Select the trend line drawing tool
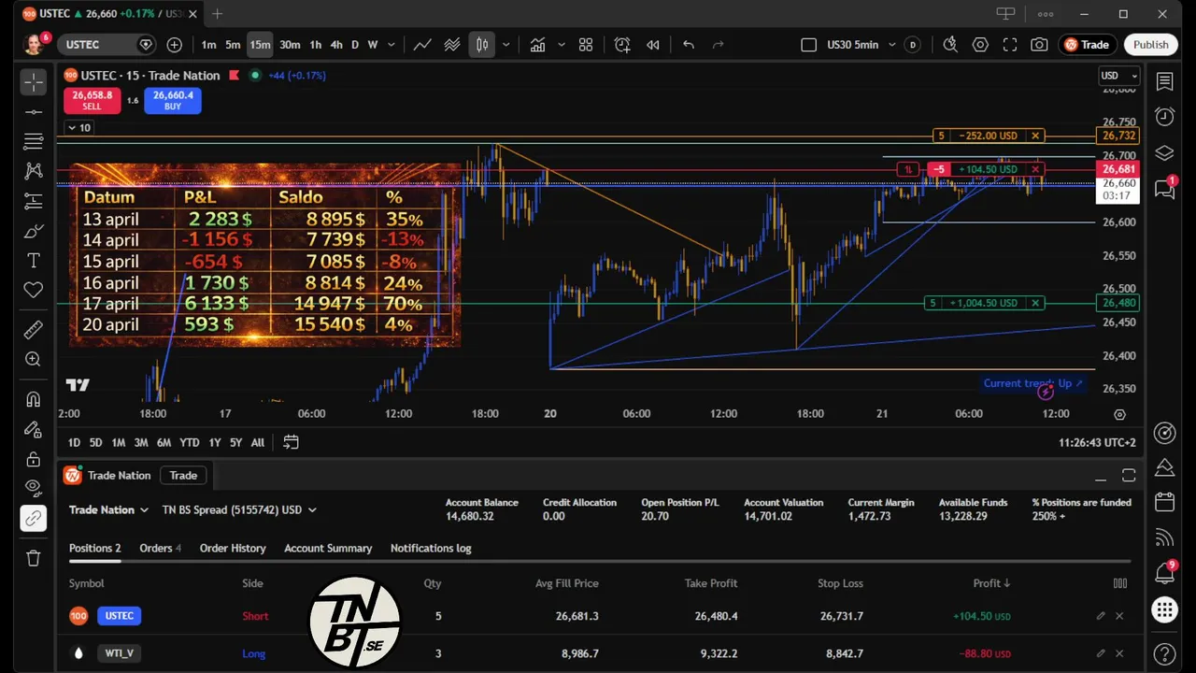The height and width of the screenshot is (673, 1196). (x=34, y=112)
